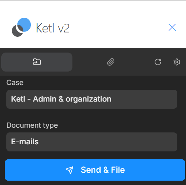Image resolution: width=186 pixels, height=185 pixels.
Task: Switch to the paperclip attachments tab
Action: point(111,62)
